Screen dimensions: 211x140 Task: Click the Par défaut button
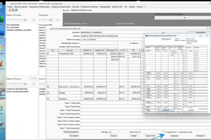pos(74,136)
